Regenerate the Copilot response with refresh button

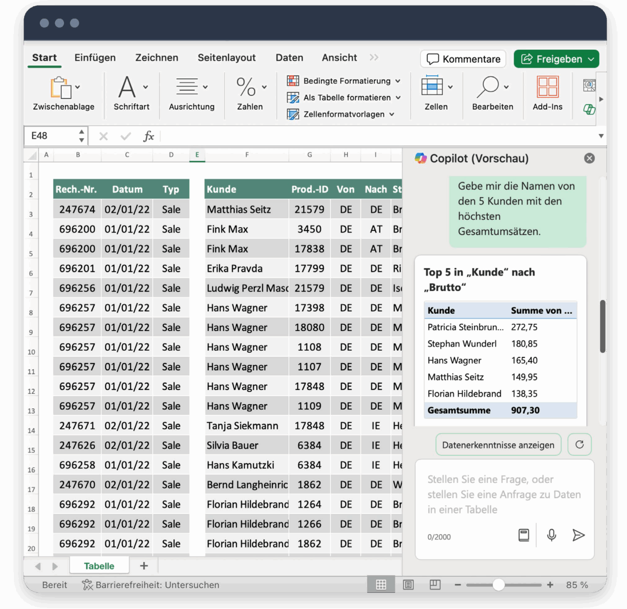580,444
